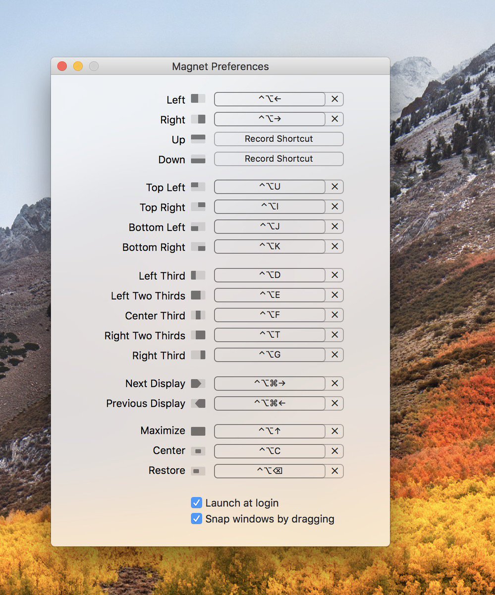
Task: Clear the Top Right shortcut
Action: coord(334,206)
